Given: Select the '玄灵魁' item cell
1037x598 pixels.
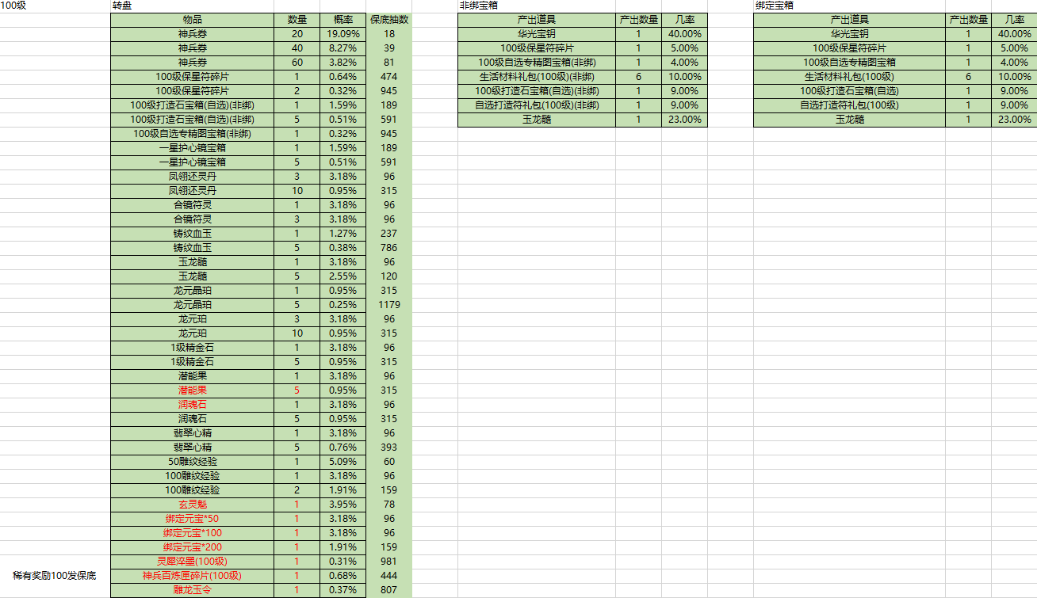Looking at the screenshot, I should click(192, 505).
